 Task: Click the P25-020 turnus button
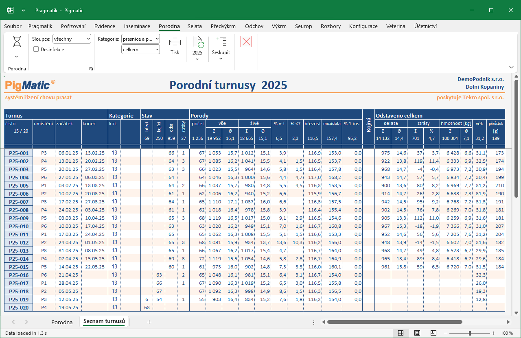19,307
